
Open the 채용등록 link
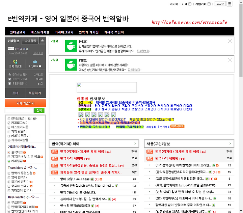pyautogui.click(x=151, y=127)
